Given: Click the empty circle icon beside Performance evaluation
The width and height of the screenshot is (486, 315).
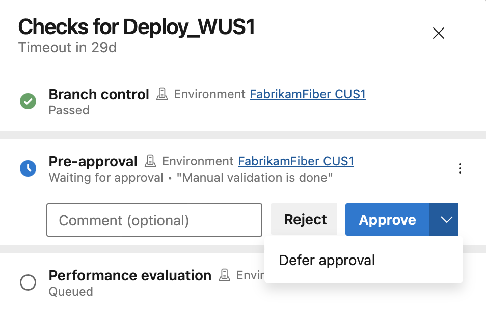Looking at the screenshot, I should point(28,282).
